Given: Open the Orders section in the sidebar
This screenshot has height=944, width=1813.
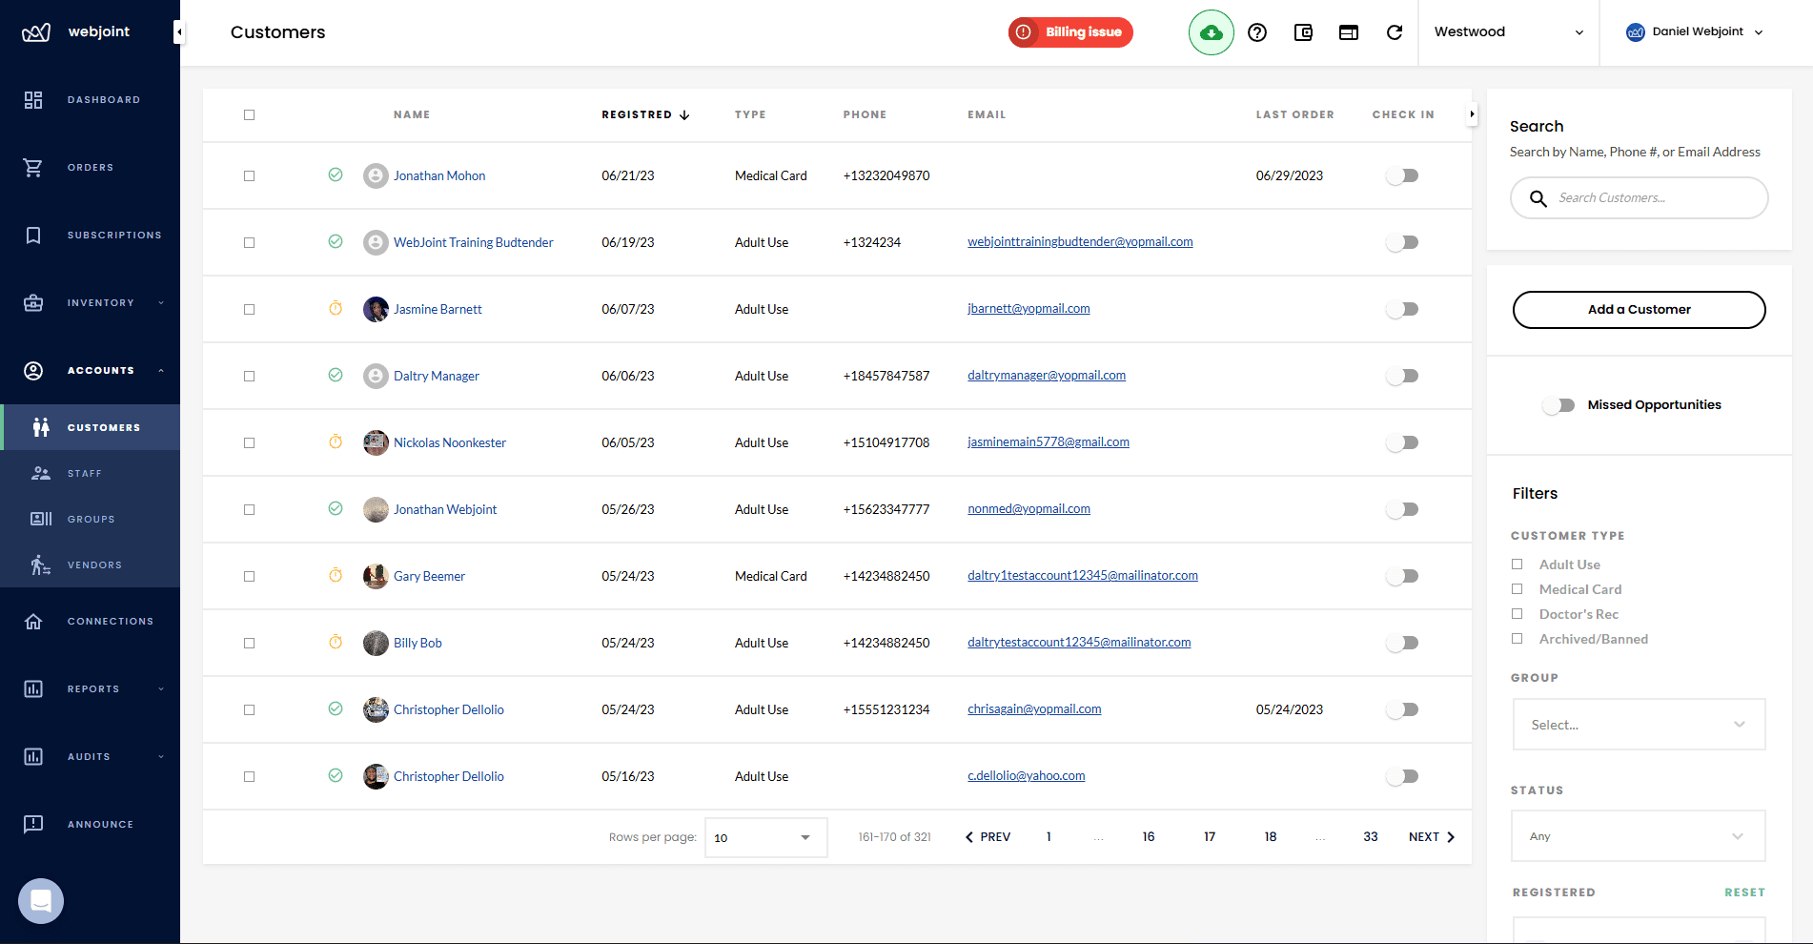Looking at the screenshot, I should [x=91, y=167].
